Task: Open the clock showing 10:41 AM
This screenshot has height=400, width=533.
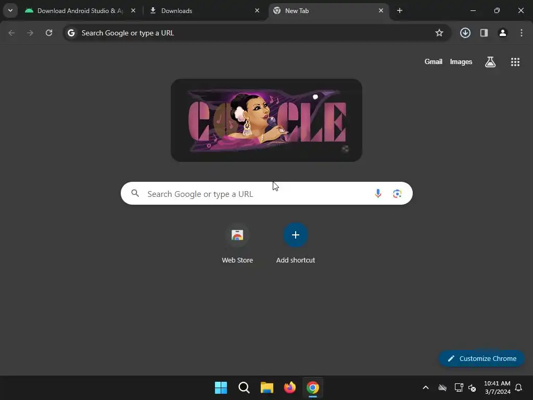Action: click(497, 387)
